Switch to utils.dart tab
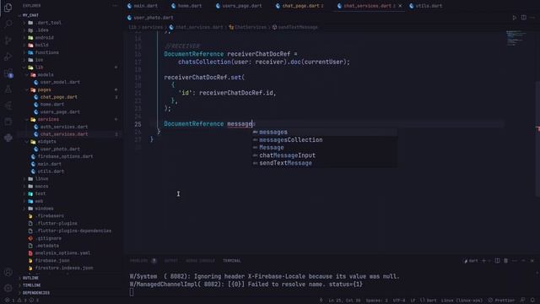Viewport: 540px width, 304px height. [x=425, y=6]
